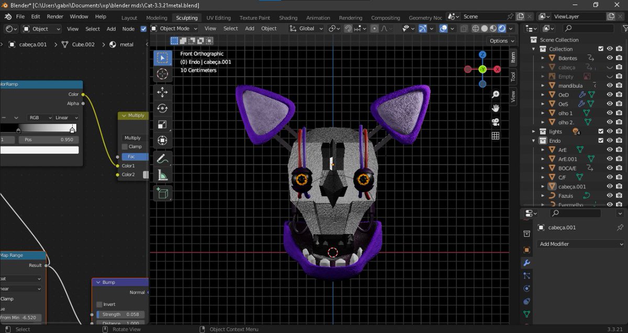Image resolution: width=628 pixels, height=333 pixels.
Task: Open the Add Modifier dropdown
Action: pyautogui.click(x=580, y=244)
